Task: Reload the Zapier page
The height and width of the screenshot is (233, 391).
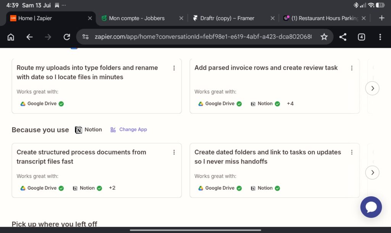Action: coord(66,37)
